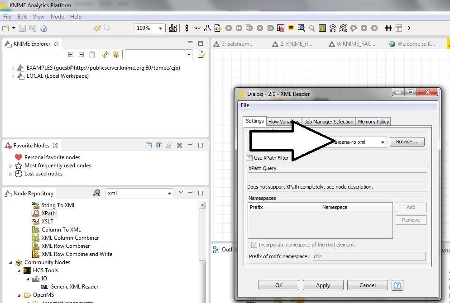Click the yellow workflow annotation icon
450x303 pixels.
291,28
